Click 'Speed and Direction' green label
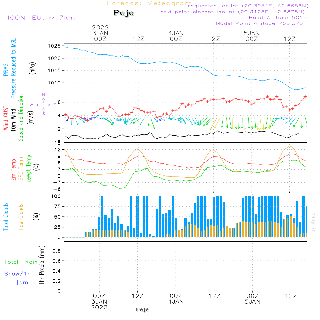320x320 pixels. tap(21, 118)
